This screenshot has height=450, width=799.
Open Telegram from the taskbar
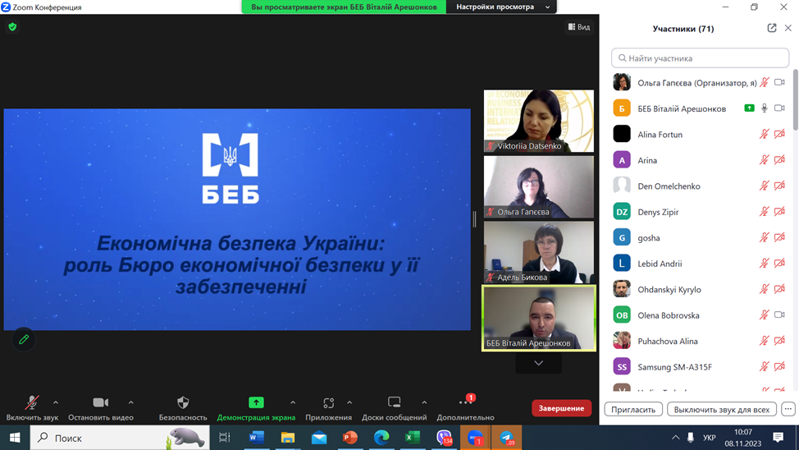tap(506, 438)
